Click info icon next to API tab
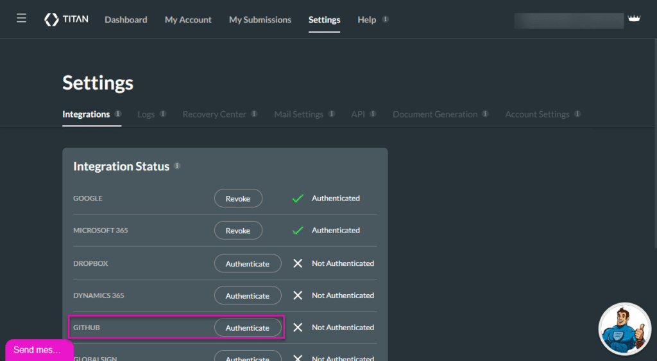The height and width of the screenshot is (361, 657). 373,114
